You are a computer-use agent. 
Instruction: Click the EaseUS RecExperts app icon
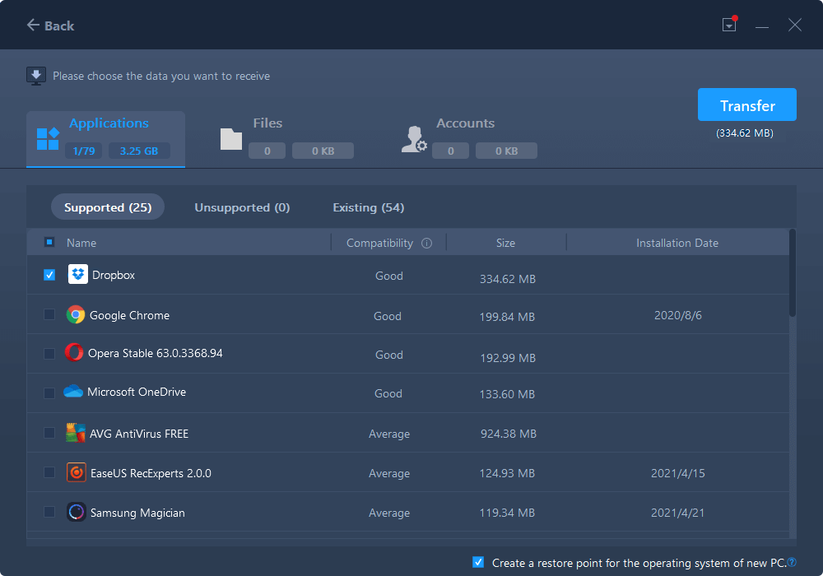[77, 471]
